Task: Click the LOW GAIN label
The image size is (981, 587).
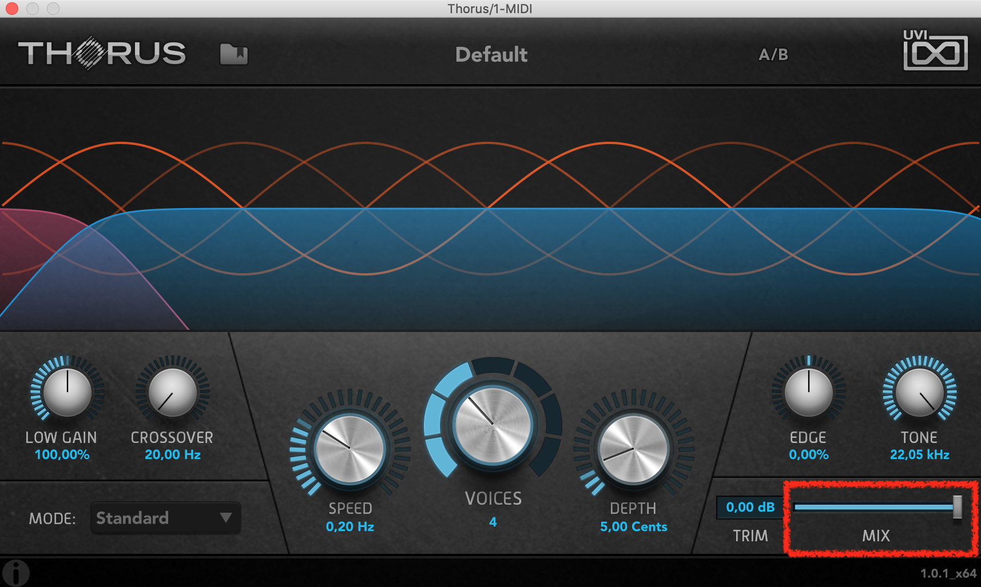Action: [61, 437]
